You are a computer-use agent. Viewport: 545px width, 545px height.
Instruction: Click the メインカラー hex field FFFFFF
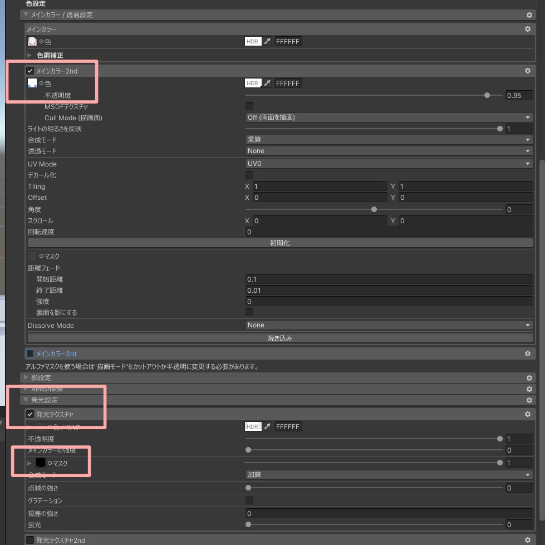pyautogui.click(x=288, y=41)
